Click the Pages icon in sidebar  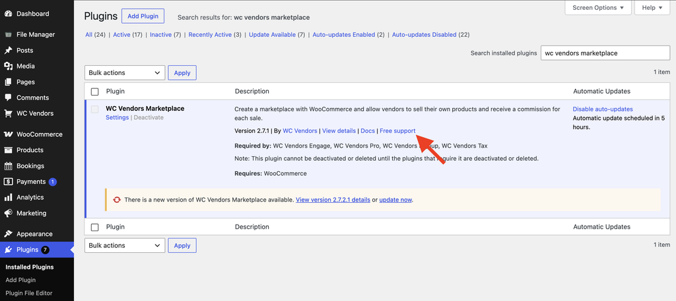8,82
